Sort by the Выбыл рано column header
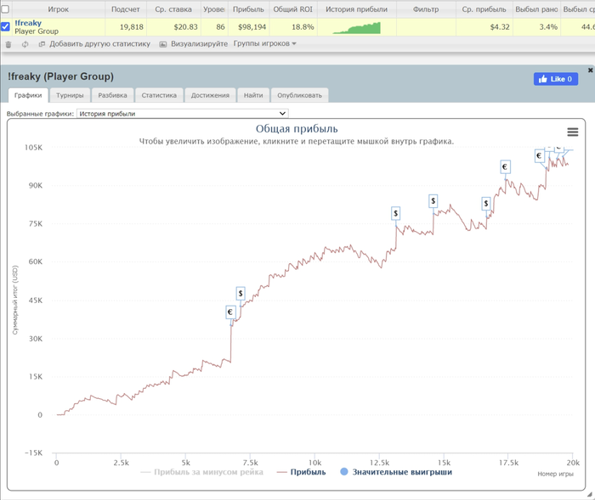 coord(536,9)
